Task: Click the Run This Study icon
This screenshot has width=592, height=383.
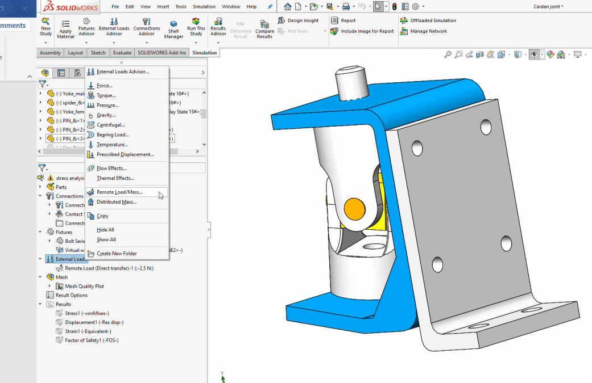Action: coord(196,22)
